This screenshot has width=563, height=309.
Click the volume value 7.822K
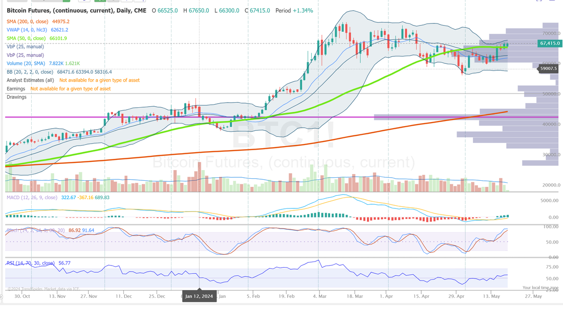point(56,63)
